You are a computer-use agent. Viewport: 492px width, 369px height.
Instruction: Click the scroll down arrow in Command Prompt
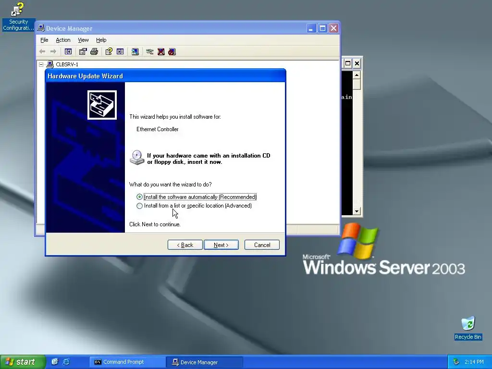(x=356, y=211)
